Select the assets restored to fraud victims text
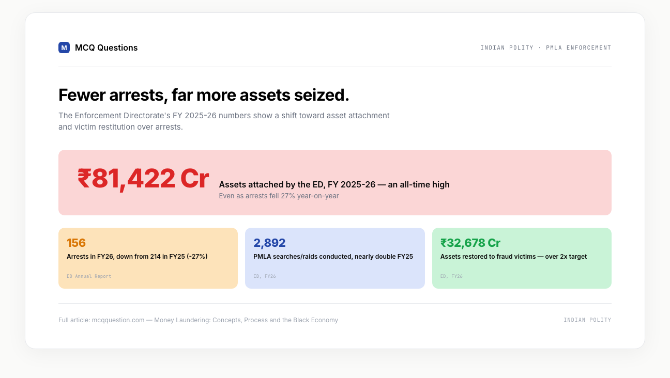The height and width of the screenshot is (378, 670). pyautogui.click(x=513, y=256)
